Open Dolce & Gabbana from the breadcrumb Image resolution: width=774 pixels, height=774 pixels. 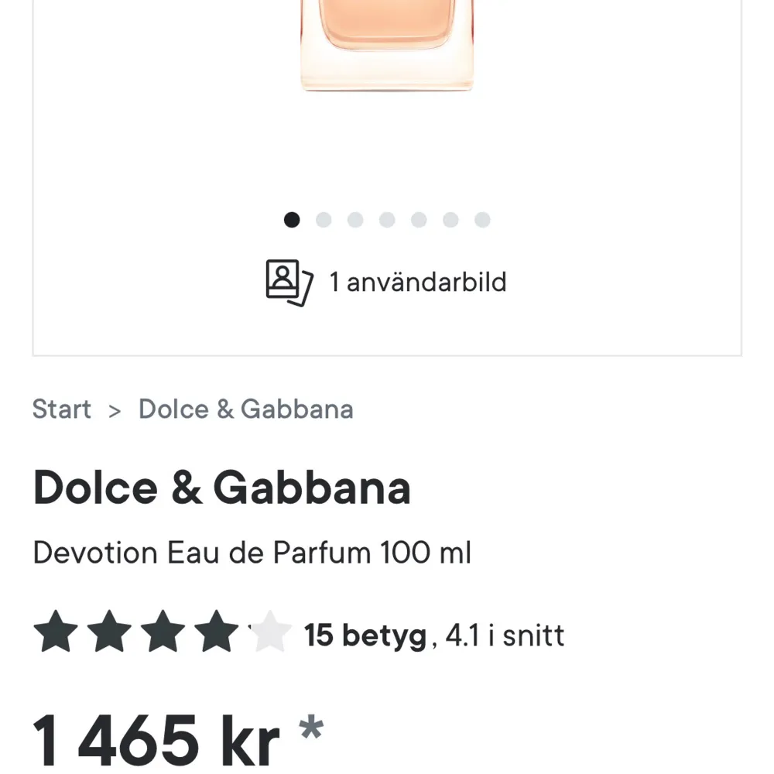point(245,409)
